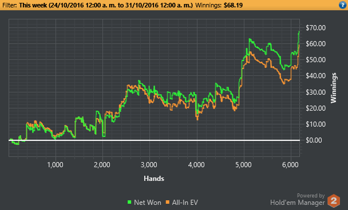Click the Filter label in the header bar
This screenshot has height=210, width=348.
[10, 5]
